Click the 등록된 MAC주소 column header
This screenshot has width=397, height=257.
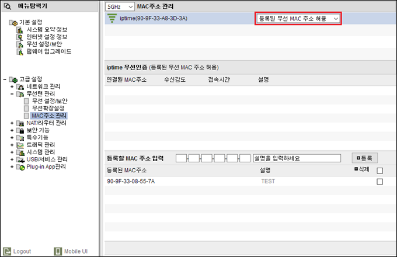(x=127, y=170)
